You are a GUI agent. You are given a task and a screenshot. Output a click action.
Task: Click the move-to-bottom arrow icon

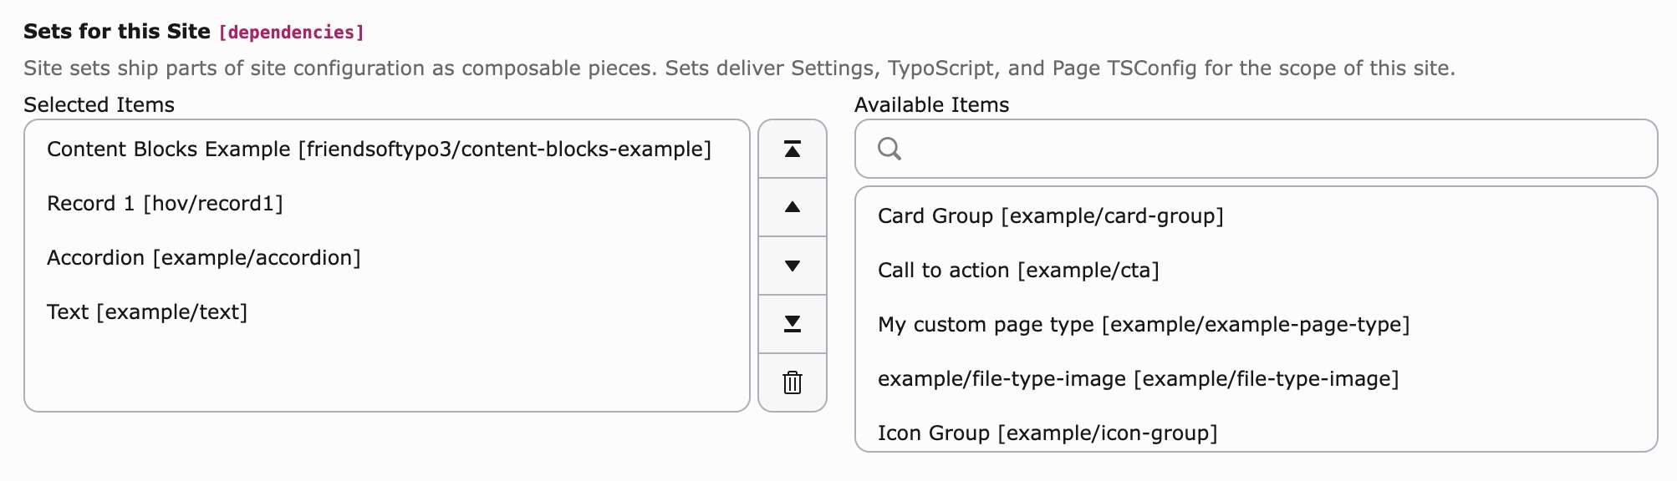(792, 323)
